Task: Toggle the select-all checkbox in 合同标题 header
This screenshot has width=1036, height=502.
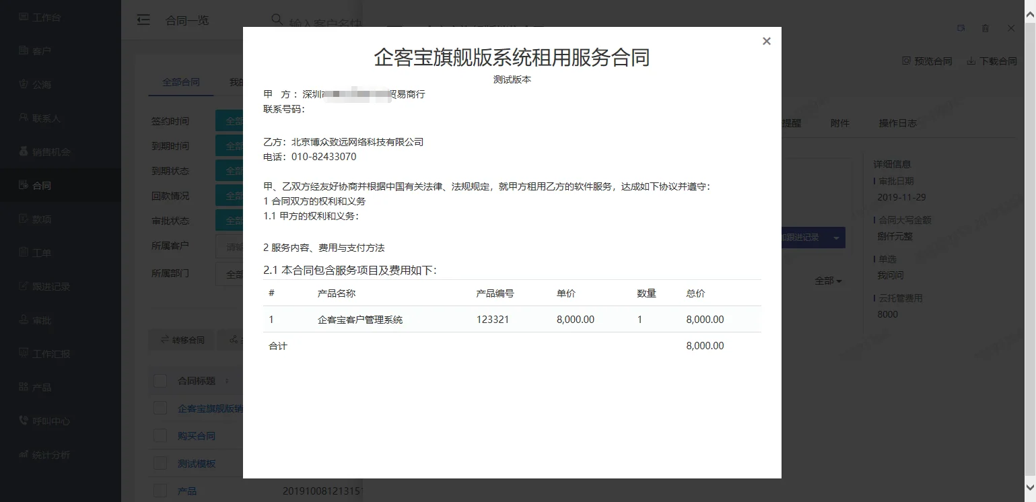Action: pos(160,381)
